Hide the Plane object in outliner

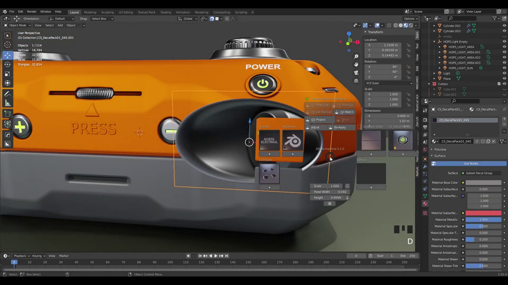pos(504,79)
